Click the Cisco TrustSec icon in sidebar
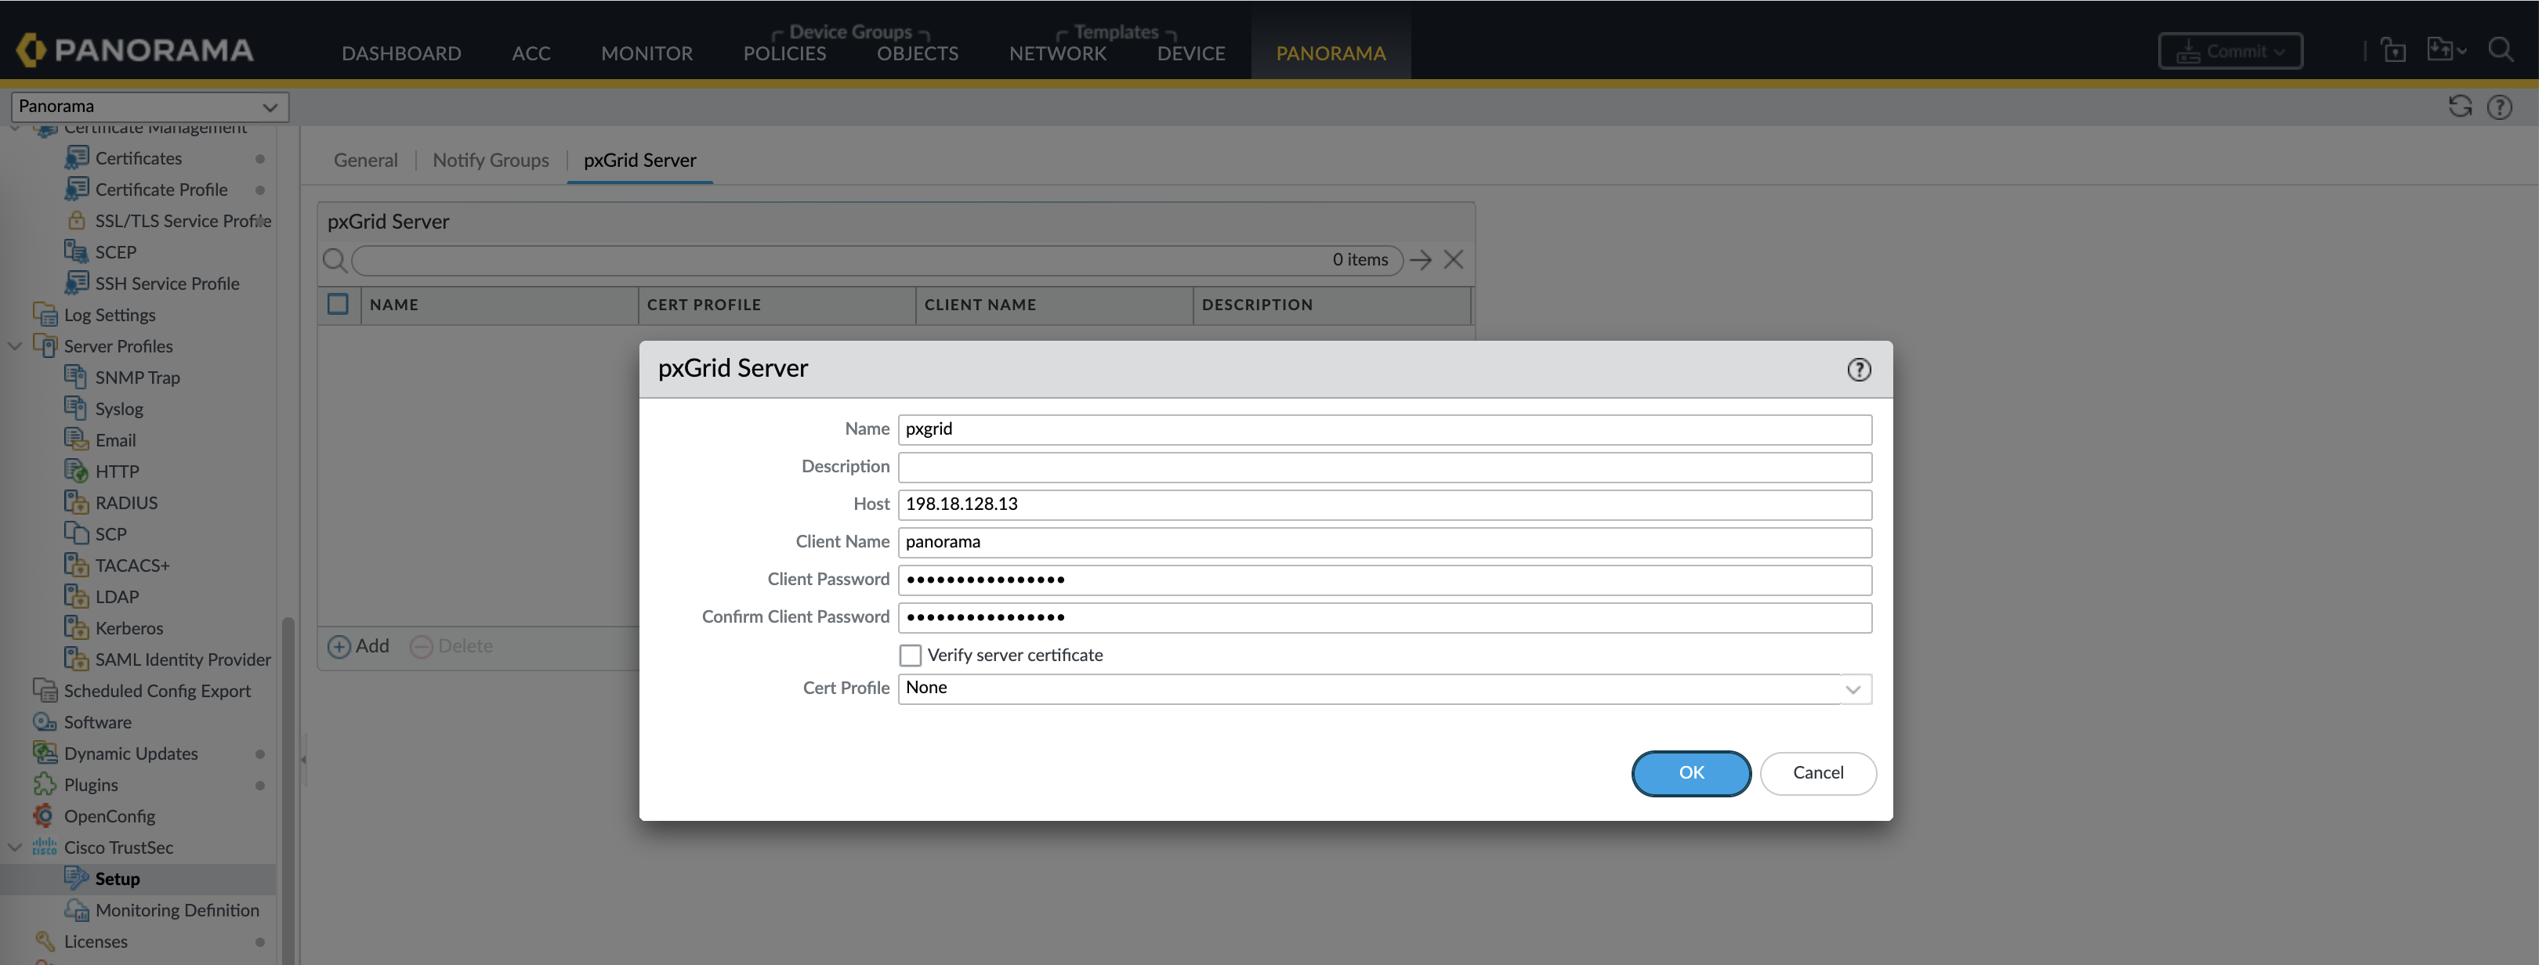2539x965 pixels. point(45,847)
